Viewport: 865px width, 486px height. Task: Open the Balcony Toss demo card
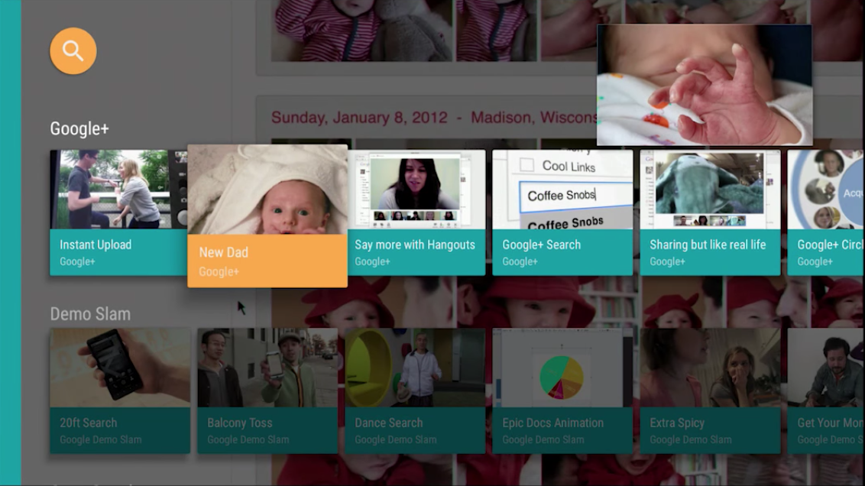267,390
